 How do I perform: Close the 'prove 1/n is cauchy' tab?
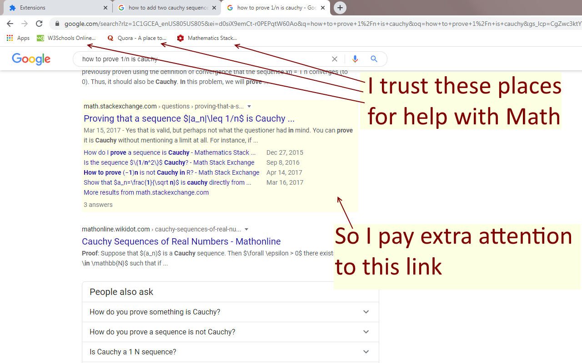(x=322, y=8)
